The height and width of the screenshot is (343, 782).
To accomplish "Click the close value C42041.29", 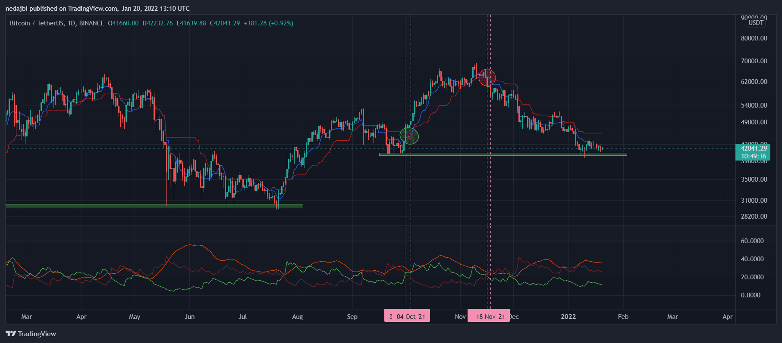I will (225, 23).
